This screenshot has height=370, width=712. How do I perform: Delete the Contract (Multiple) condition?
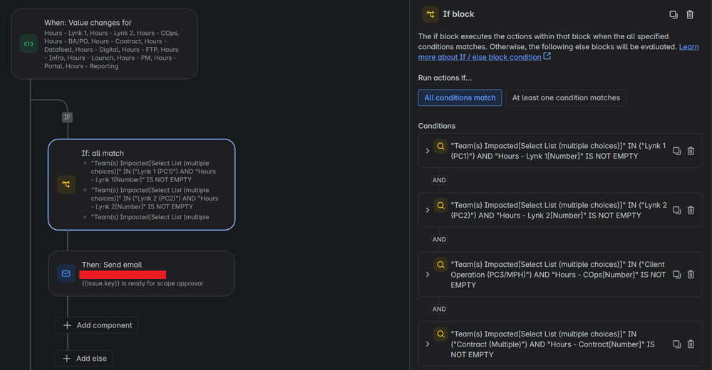[691, 344]
